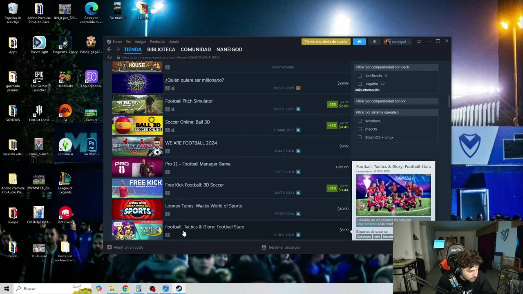Open the Amigos menu
The image size is (523, 294).
click(140, 41)
